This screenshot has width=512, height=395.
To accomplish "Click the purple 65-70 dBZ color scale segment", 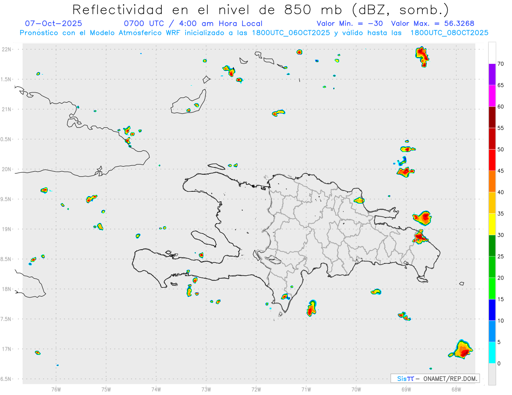I will [x=492, y=75].
